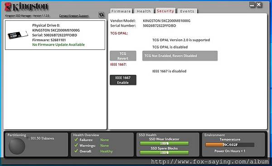Click 'TCG OPAL Version 2.0 is supported'
The image size is (272, 166).
click(181, 40)
